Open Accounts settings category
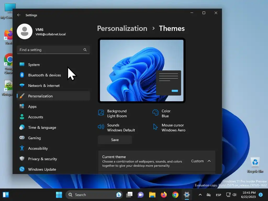Image resolution: width=268 pixels, height=201 pixels. tap(53, 117)
